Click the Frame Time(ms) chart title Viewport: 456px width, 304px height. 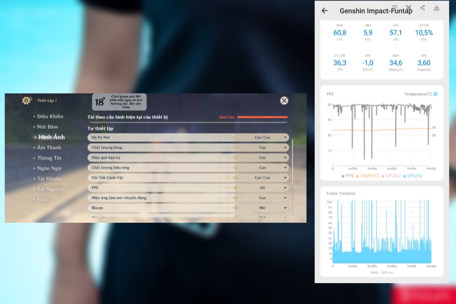coord(341,193)
